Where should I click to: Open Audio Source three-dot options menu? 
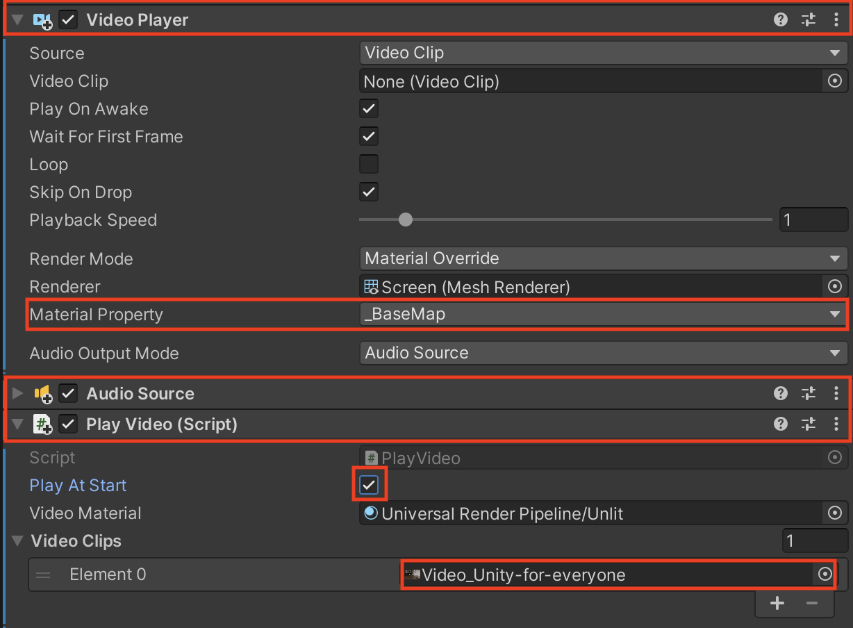pyautogui.click(x=836, y=394)
